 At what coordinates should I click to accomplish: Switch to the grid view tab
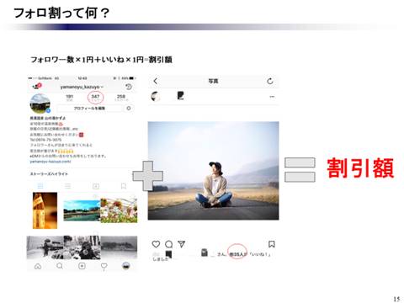[x=40, y=186]
